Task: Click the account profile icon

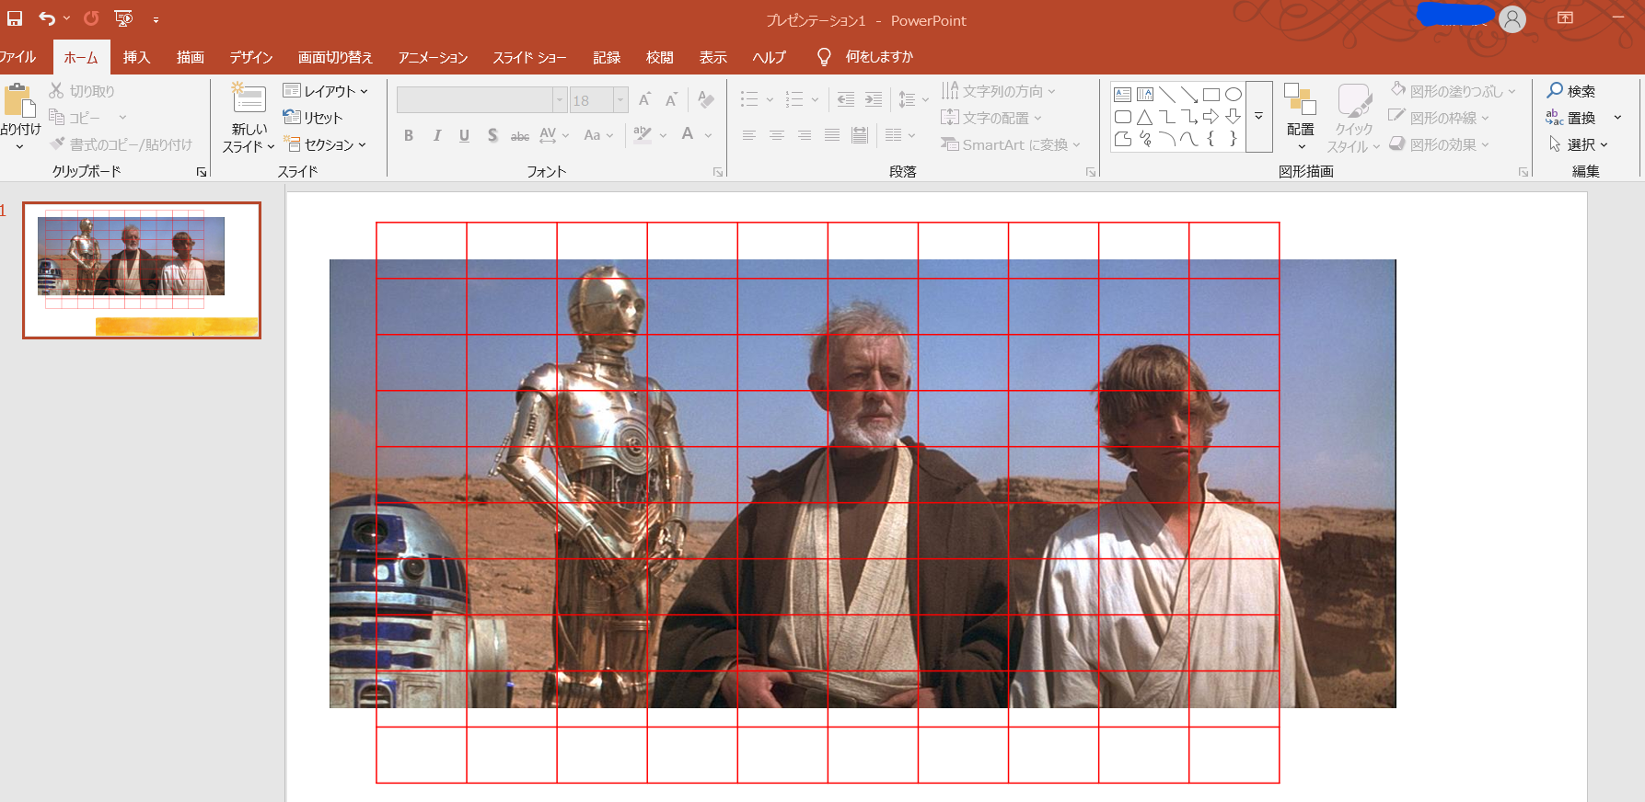Action: point(1512,19)
